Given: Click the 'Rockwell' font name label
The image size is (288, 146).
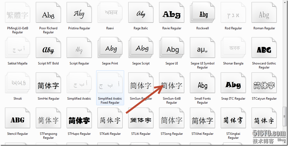Looking at the screenshot, I should click(203, 28).
